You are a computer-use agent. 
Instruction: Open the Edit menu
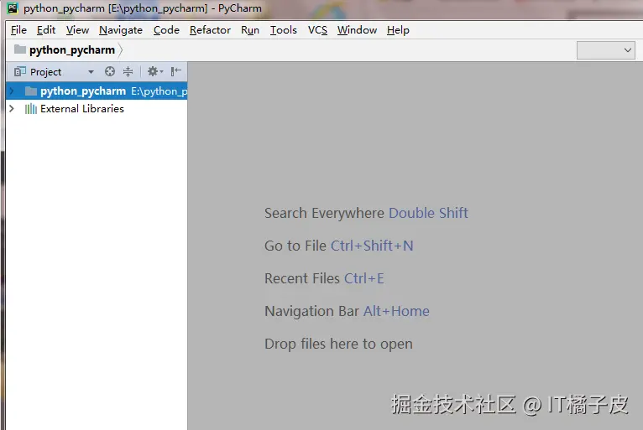46,30
